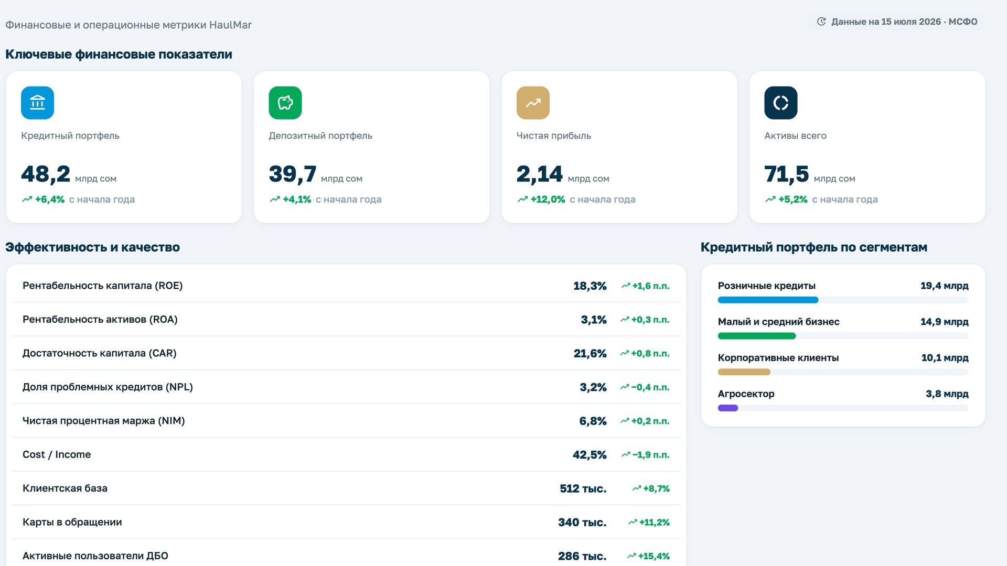This screenshot has width=1007, height=566.
Task: Click the 512 тыс. client base value
Action: [583, 488]
